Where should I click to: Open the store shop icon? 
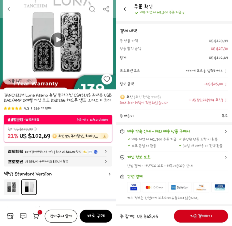point(10,216)
